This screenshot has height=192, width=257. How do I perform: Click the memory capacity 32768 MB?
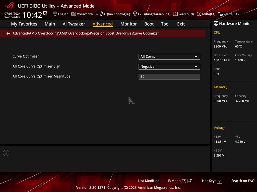pyautogui.click(x=242, y=101)
